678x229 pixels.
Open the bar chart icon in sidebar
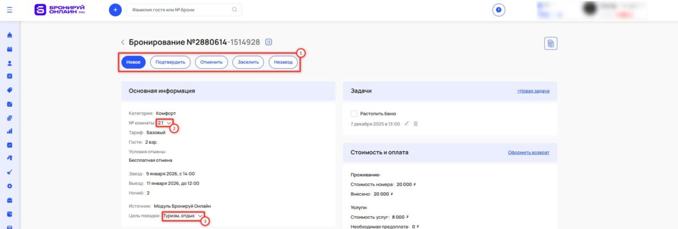[x=10, y=131]
